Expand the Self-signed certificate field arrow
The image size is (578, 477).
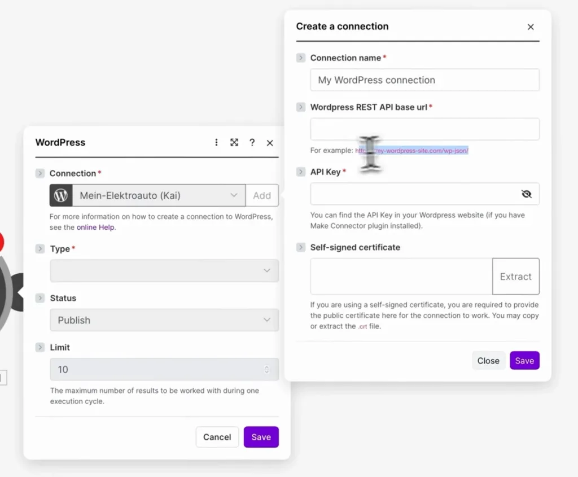[x=300, y=247]
